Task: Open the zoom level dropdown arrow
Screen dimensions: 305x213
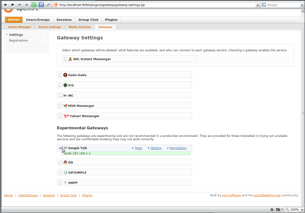Action: click(x=302, y=210)
